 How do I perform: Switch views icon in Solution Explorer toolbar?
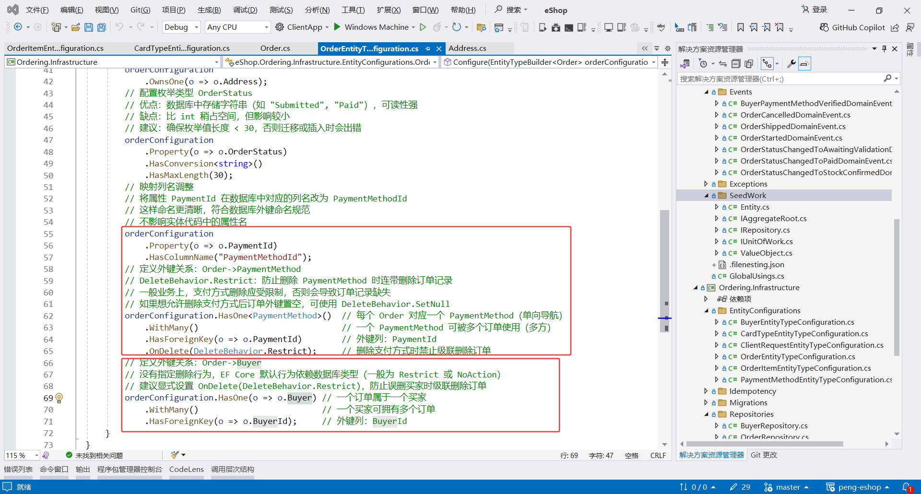point(685,63)
